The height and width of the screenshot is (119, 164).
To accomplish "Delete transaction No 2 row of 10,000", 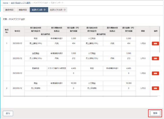I will point(155,88).
